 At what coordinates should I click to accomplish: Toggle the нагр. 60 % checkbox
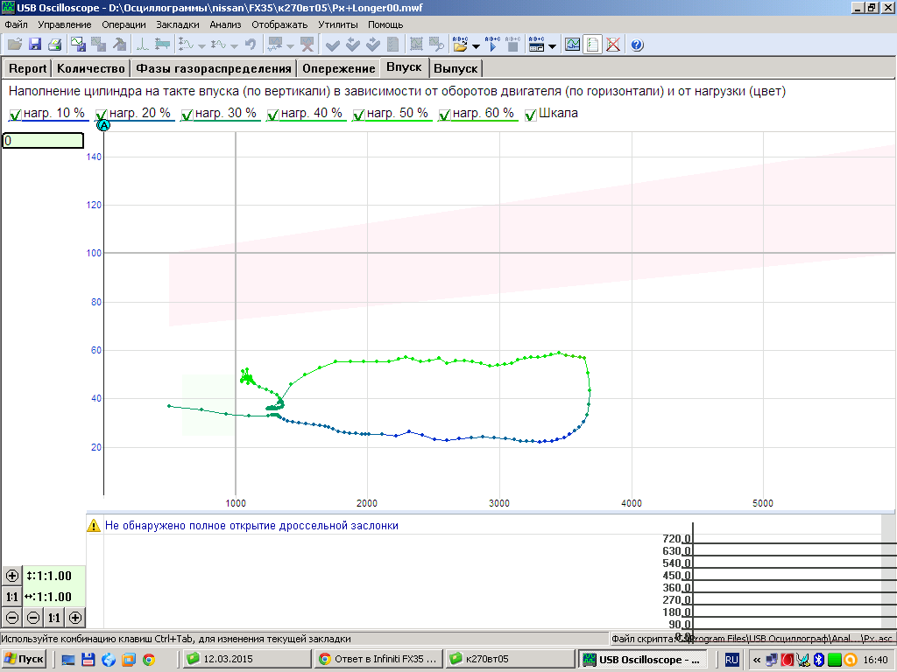point(444,115)
